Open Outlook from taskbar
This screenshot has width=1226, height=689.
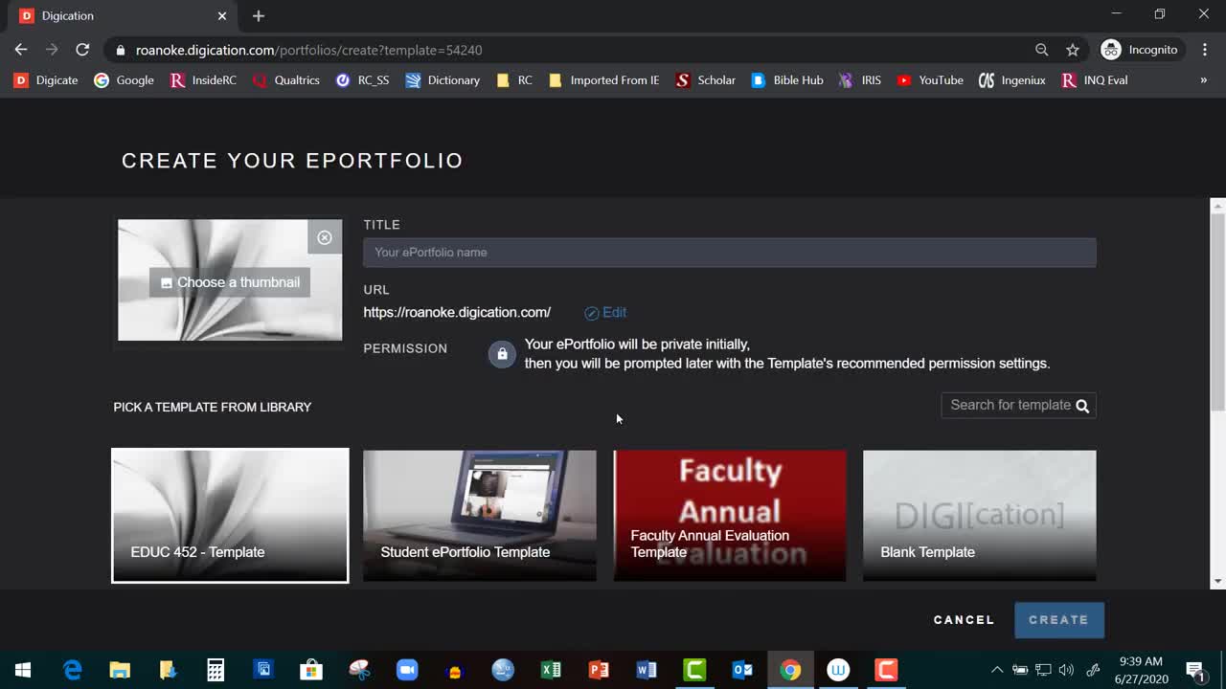pyautogui.click(x=742, y=670)
